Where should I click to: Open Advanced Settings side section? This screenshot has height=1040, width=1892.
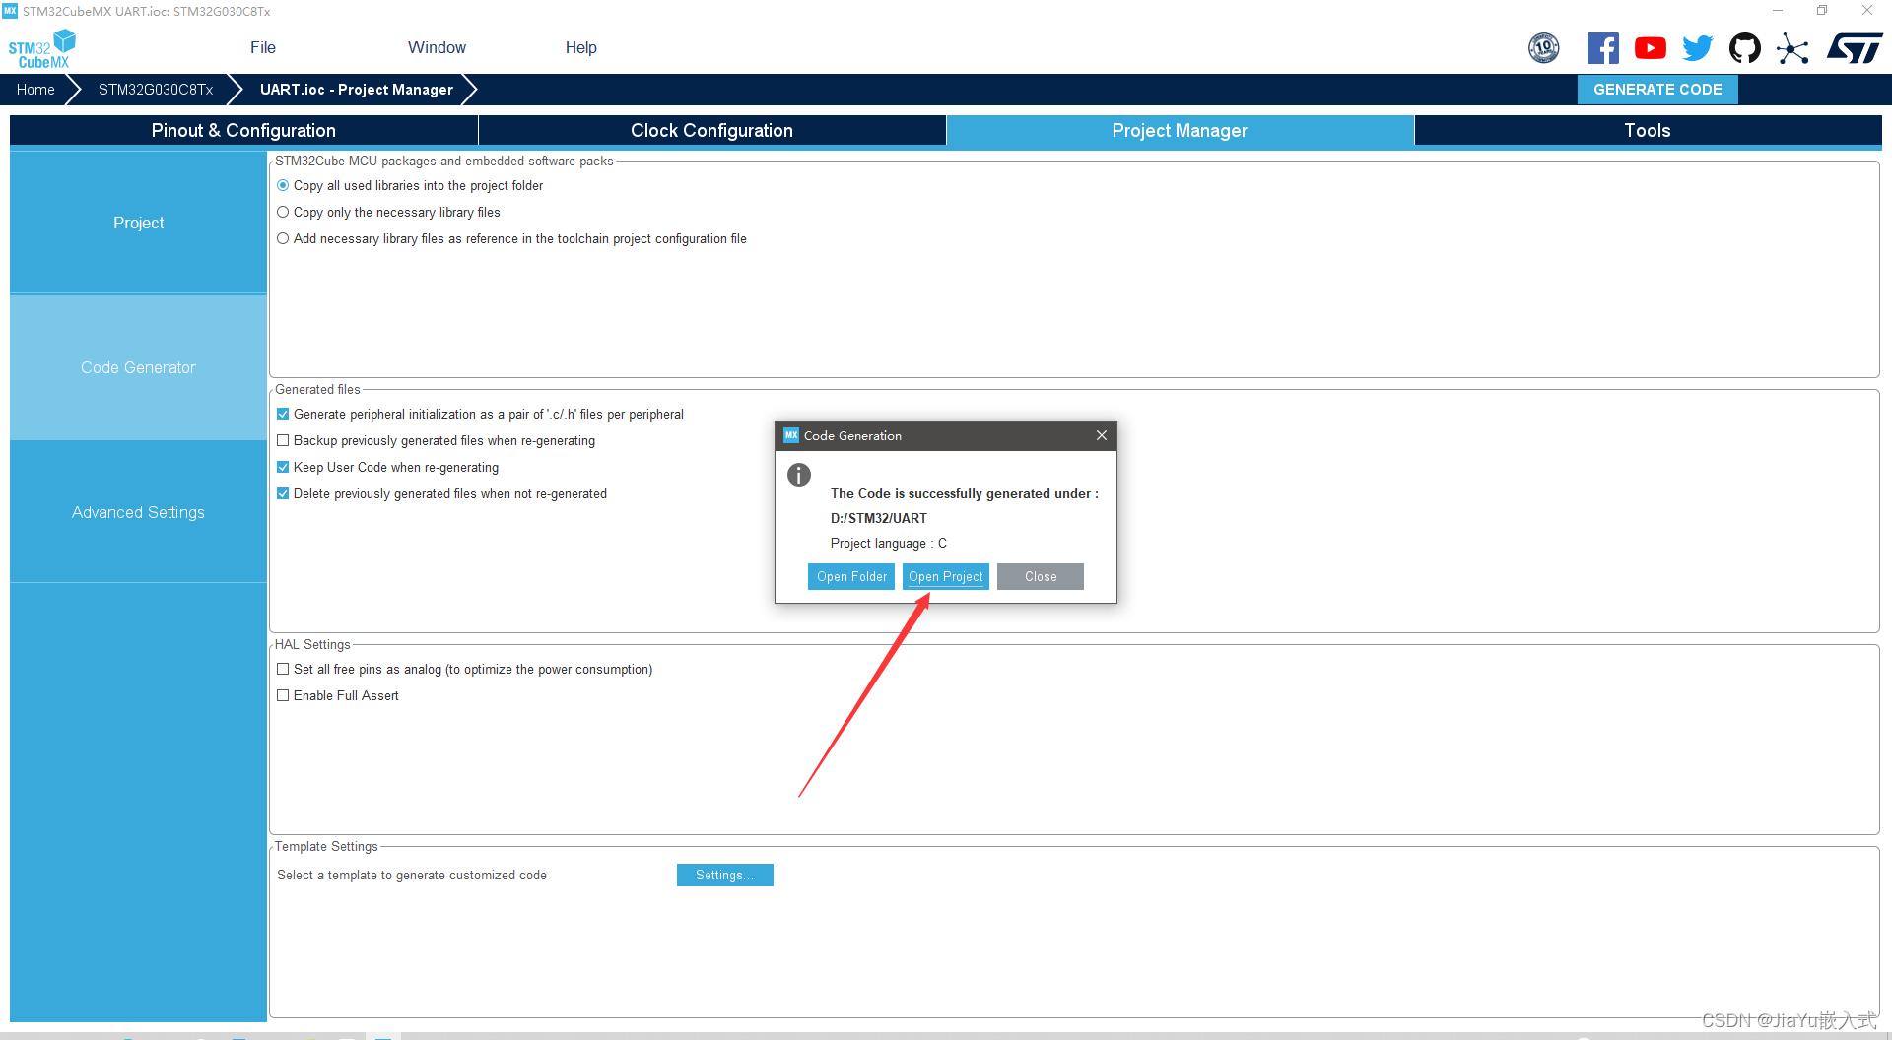[x=138, y=512]
